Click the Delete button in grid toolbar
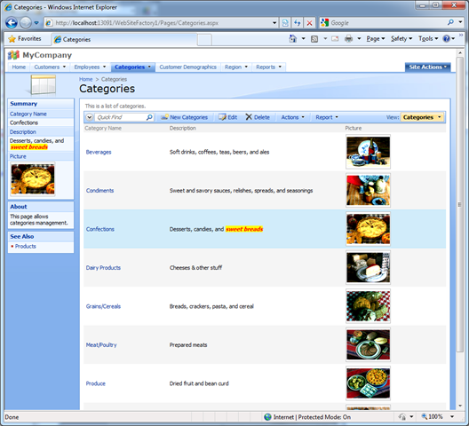Image resolution: width=469 pixels, height=426 pixels. (258, 117)
